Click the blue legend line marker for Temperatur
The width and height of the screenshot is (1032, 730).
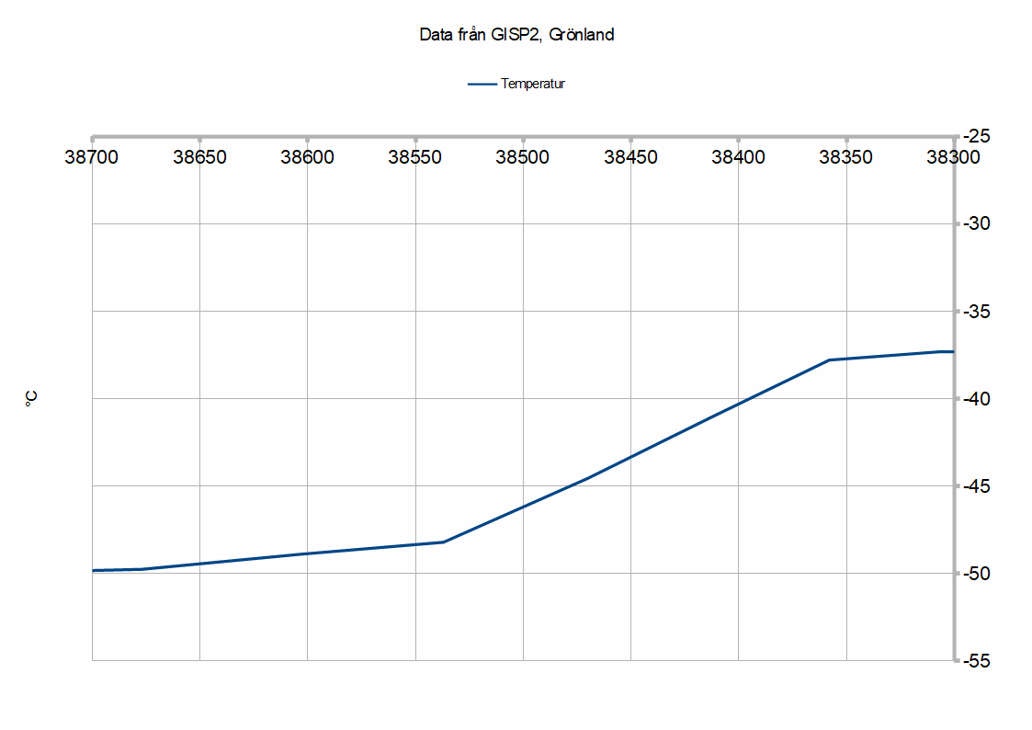tap(482, 85)
